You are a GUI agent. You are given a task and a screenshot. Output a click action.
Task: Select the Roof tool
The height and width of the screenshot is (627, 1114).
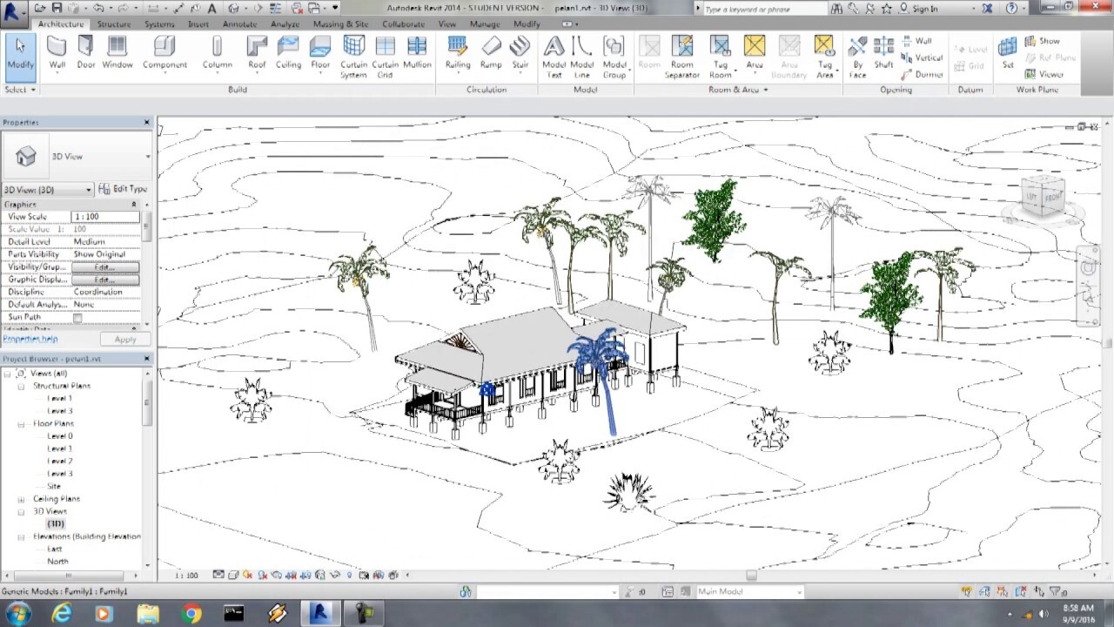[256, 55]
